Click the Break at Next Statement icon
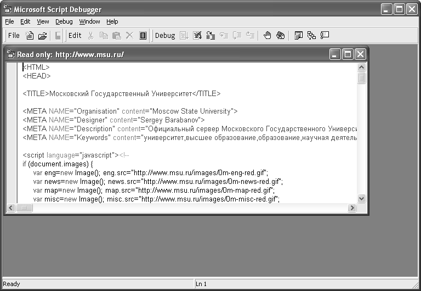421x291 pixels. coord(210,36)
